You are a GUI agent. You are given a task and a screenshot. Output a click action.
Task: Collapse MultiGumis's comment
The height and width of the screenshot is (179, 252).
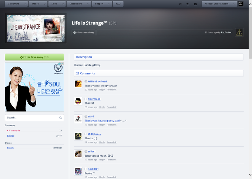(85, 134)
